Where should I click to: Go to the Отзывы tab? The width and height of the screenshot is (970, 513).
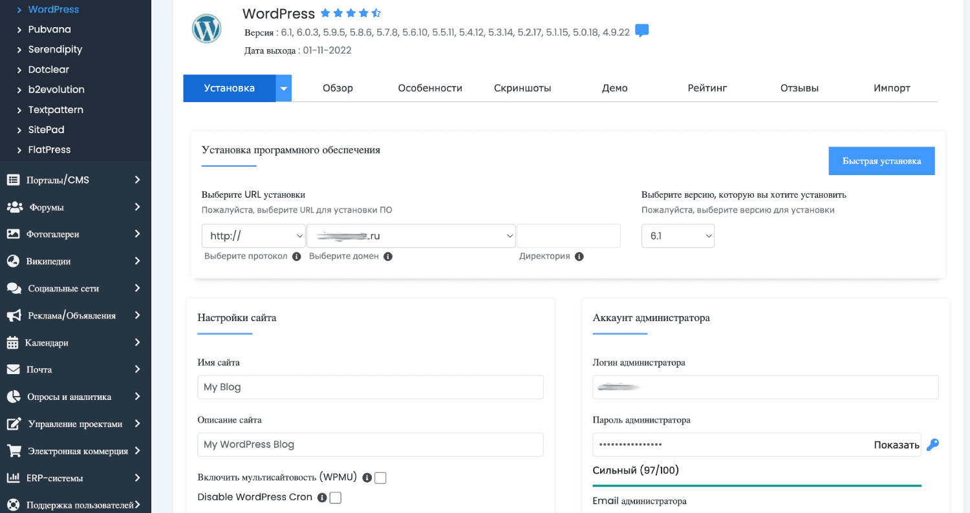tap(799, 89)
